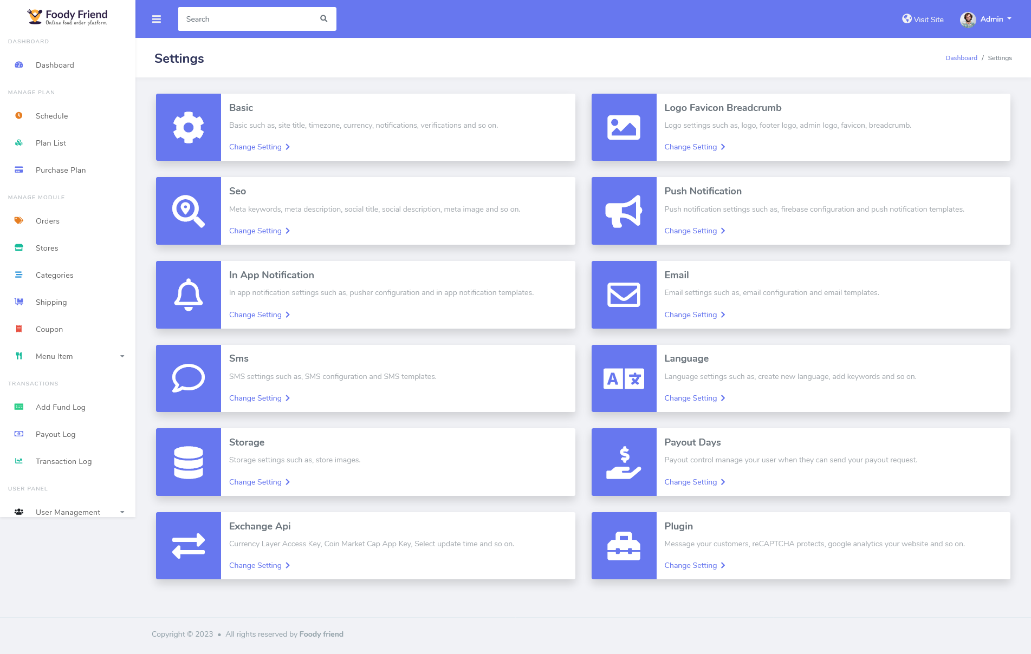Viewport: 1031px width, 654px height.
Task: Open Plan List in the sidebar
Action: (x=68, y=143)
